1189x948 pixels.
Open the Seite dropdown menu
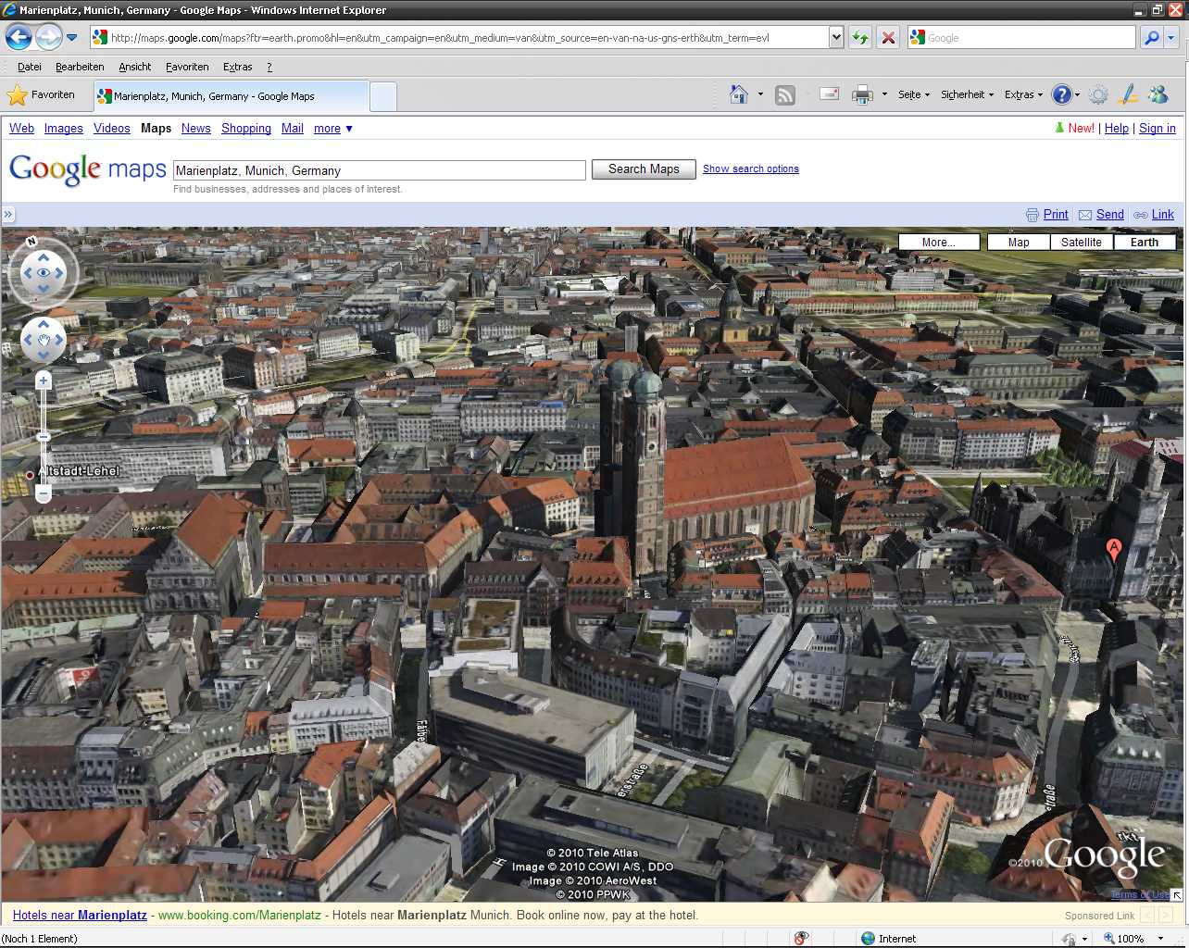coord(913,94)
